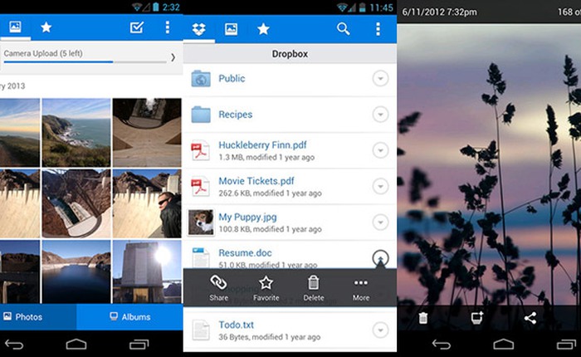Image resolution: width=581 pixels, height=357 pixels.
Task: Delete photo using trash icon in viewer
Action: tap(423, 318)
